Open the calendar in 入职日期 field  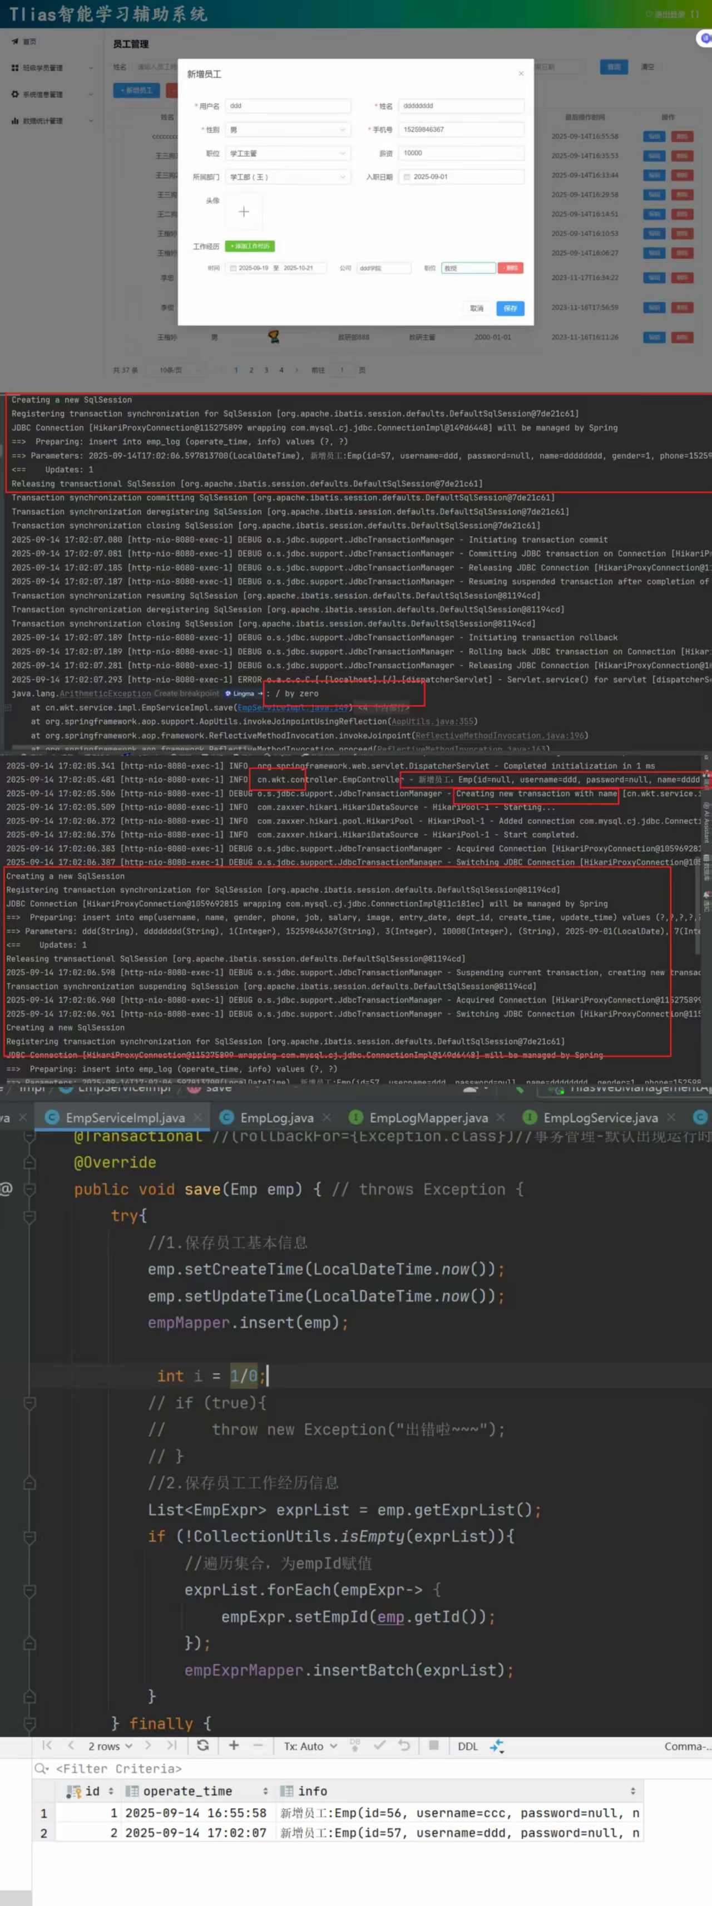pyautogui.click(x=407, y=177)
